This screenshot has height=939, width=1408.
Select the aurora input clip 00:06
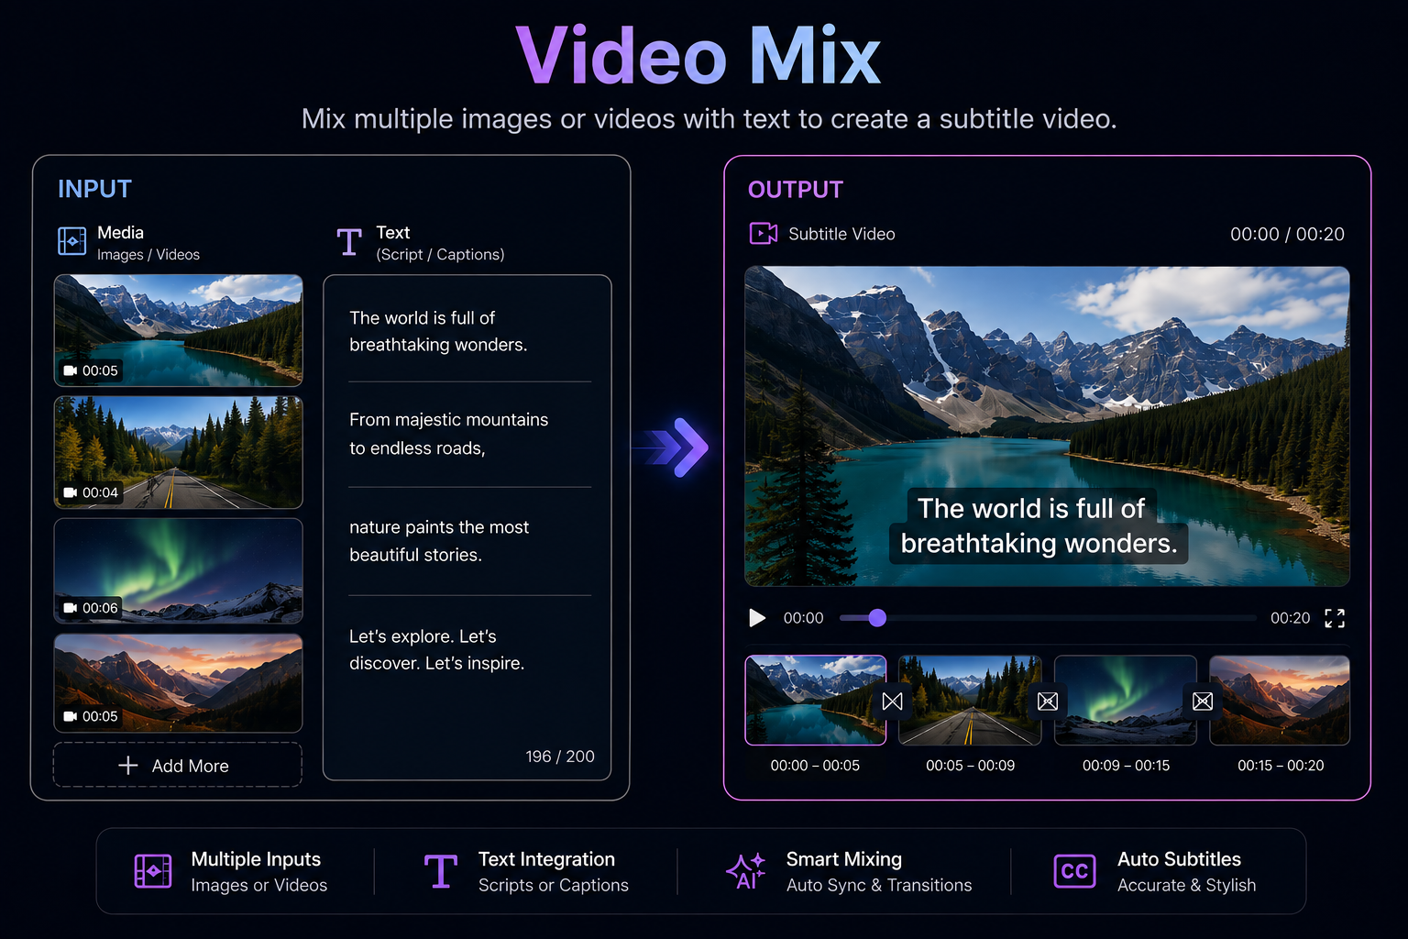click(x=179, y=570)
